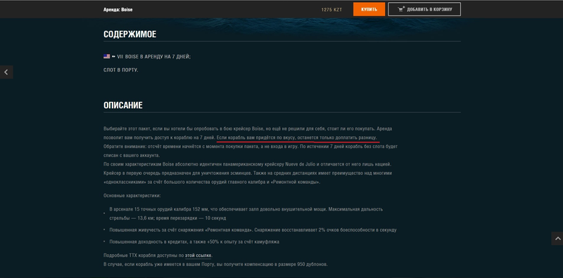Viewport: 563px width, 278px height.
Task: Click the orange КУПИТЬ buy button
Action: (369, 9)
